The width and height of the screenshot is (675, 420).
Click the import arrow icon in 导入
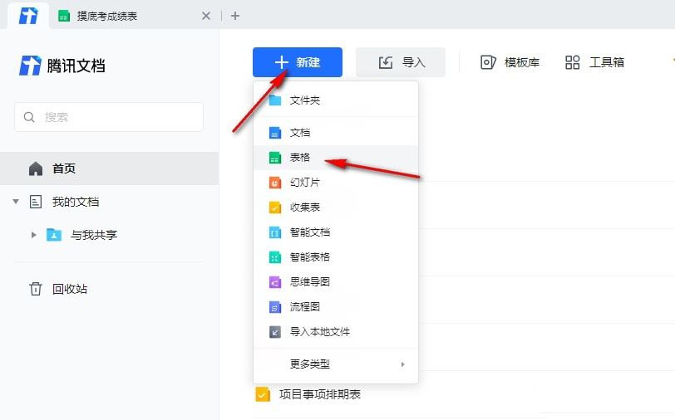tap(385, 62)
